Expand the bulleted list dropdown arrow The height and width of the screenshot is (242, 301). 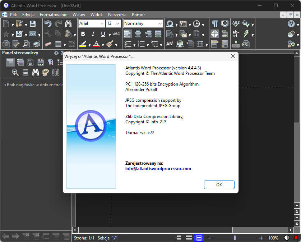[x=134, y=45]
